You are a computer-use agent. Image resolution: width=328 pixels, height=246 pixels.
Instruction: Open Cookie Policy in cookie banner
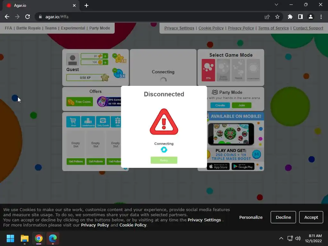(x=133, y=225)
